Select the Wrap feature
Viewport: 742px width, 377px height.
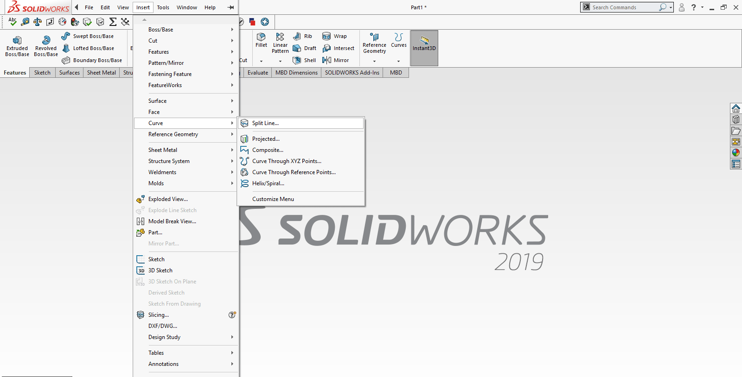(x=334, y=36)
